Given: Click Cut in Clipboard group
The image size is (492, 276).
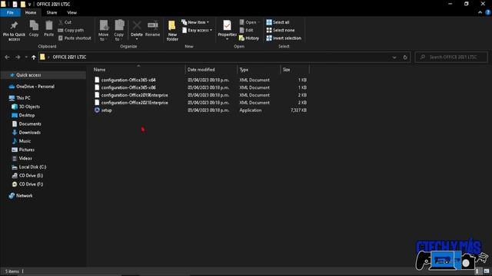Looking at the screenshot, I should pos(65,22).
